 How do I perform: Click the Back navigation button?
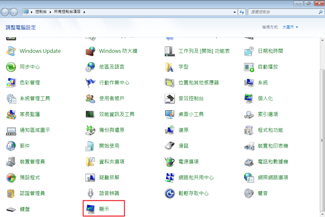coord(5,12)
